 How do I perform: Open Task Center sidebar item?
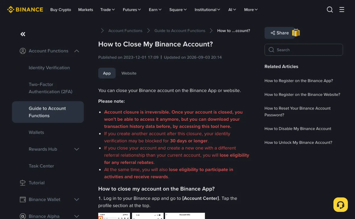click(x=41, y=166)
